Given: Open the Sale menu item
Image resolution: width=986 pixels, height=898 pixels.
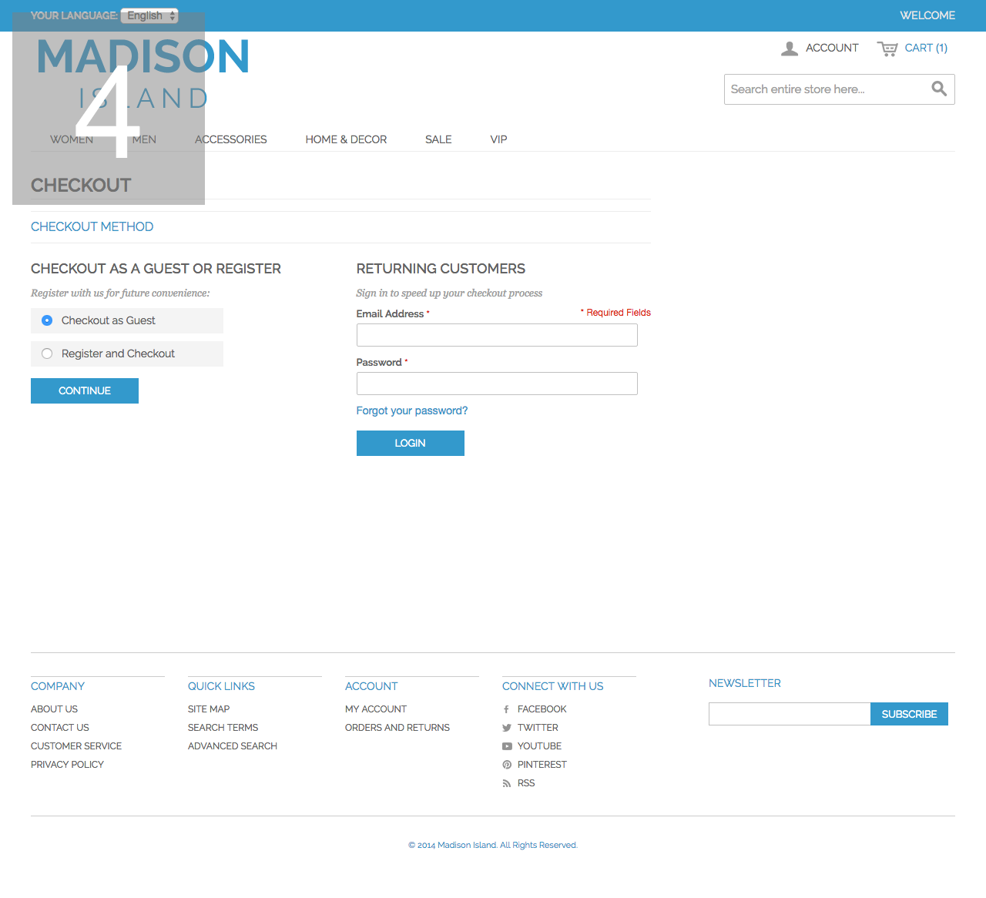Looking at the screenshot, I should click(438, 139).
